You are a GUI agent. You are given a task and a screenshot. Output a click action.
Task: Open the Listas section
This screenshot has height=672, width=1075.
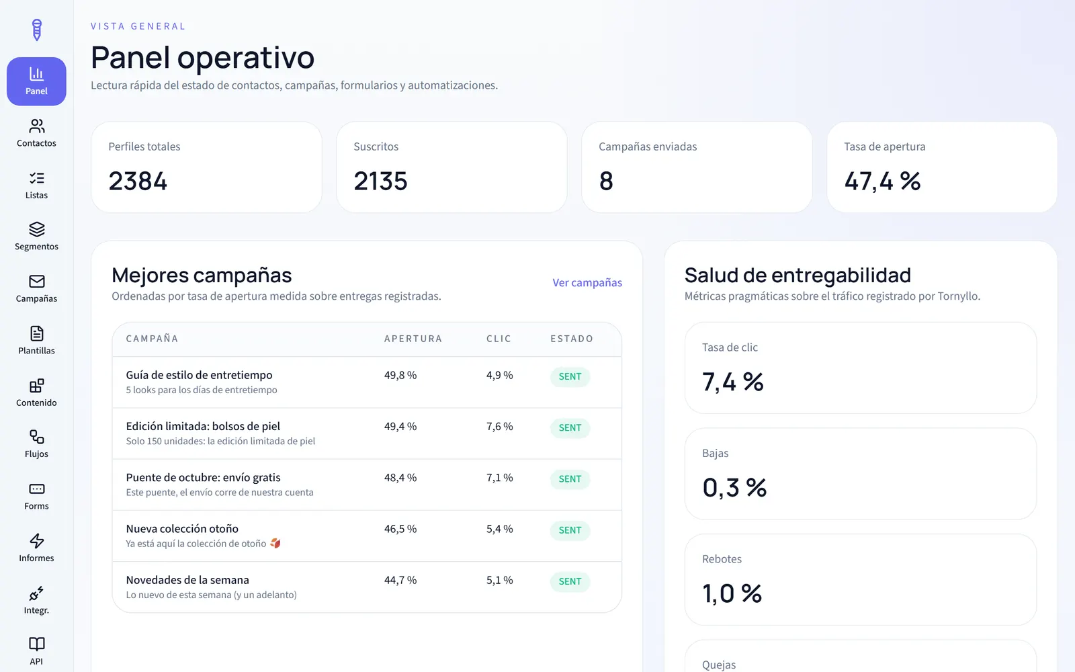36,185
